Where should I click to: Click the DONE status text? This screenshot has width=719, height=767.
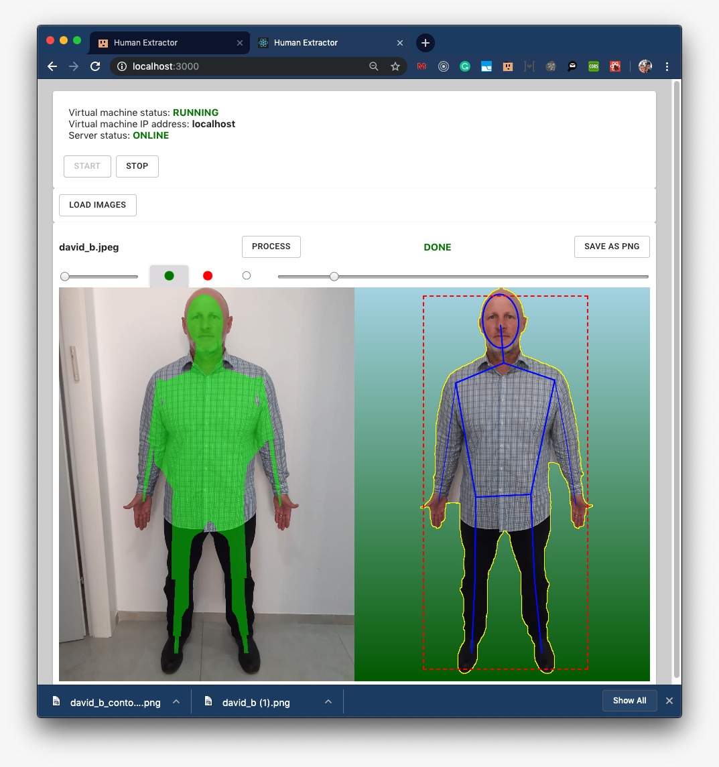pyautogui.click(x=438, y=247)
